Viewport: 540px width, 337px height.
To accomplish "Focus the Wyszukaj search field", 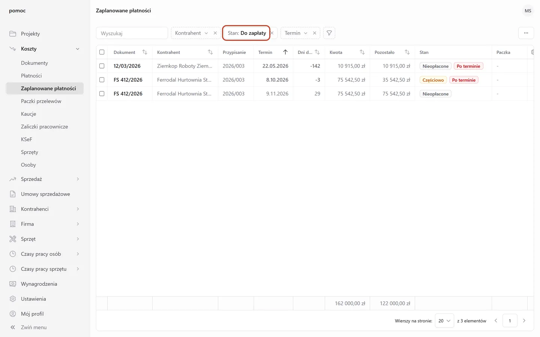I will pyautogui.click(x=132, y=33).
